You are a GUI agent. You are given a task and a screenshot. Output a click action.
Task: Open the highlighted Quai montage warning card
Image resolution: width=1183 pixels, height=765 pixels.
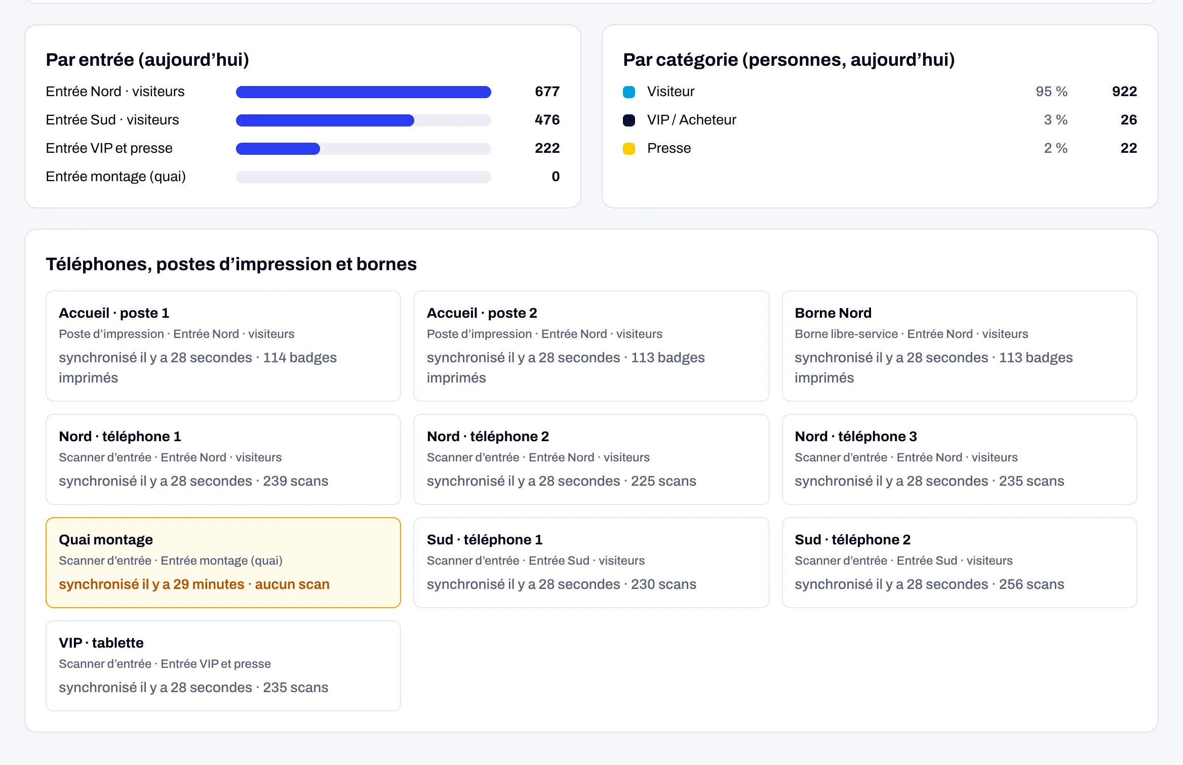coord(223,563)
